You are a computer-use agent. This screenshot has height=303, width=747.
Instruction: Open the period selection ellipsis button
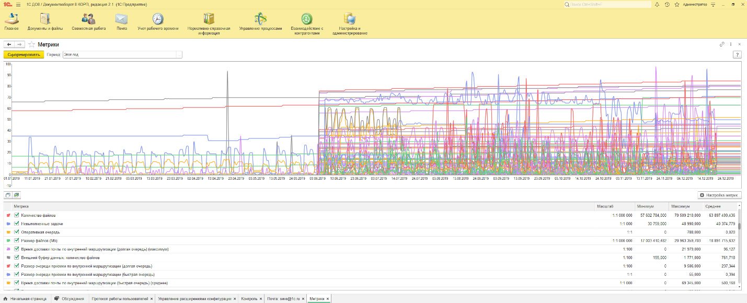tap(179, 54)
